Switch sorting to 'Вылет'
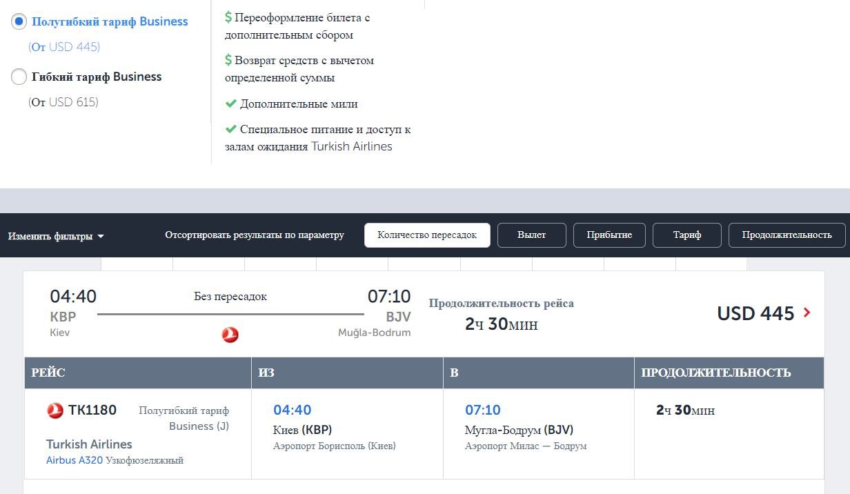The width and height of the screenshot is (850, 494). [531, 235]
